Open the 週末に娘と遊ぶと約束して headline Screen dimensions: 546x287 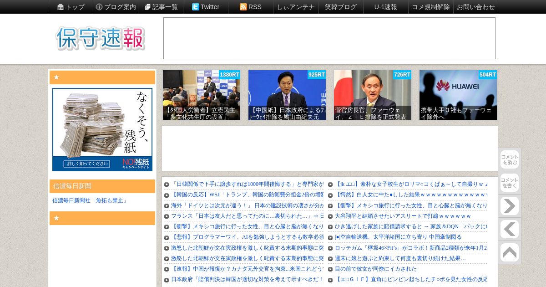click(x=400, y=258)
